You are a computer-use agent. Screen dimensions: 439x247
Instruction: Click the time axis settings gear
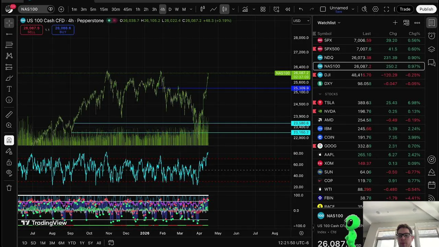click(301, 233)
